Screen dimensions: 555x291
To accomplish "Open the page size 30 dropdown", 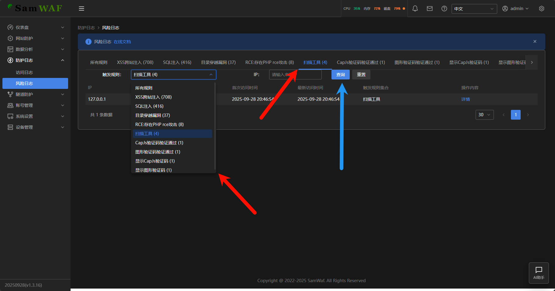I will (484, 115).
